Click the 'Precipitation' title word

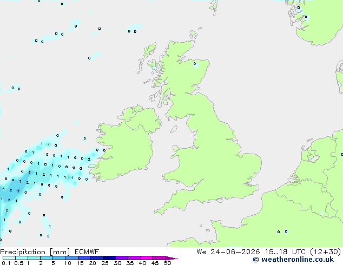click(23, 252)
